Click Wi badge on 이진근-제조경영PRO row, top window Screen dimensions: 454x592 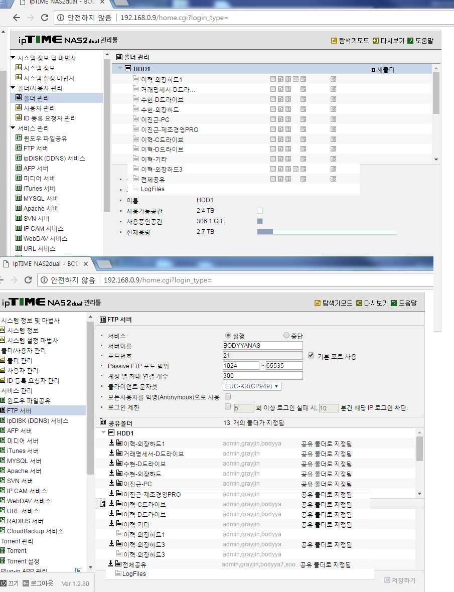273,129
